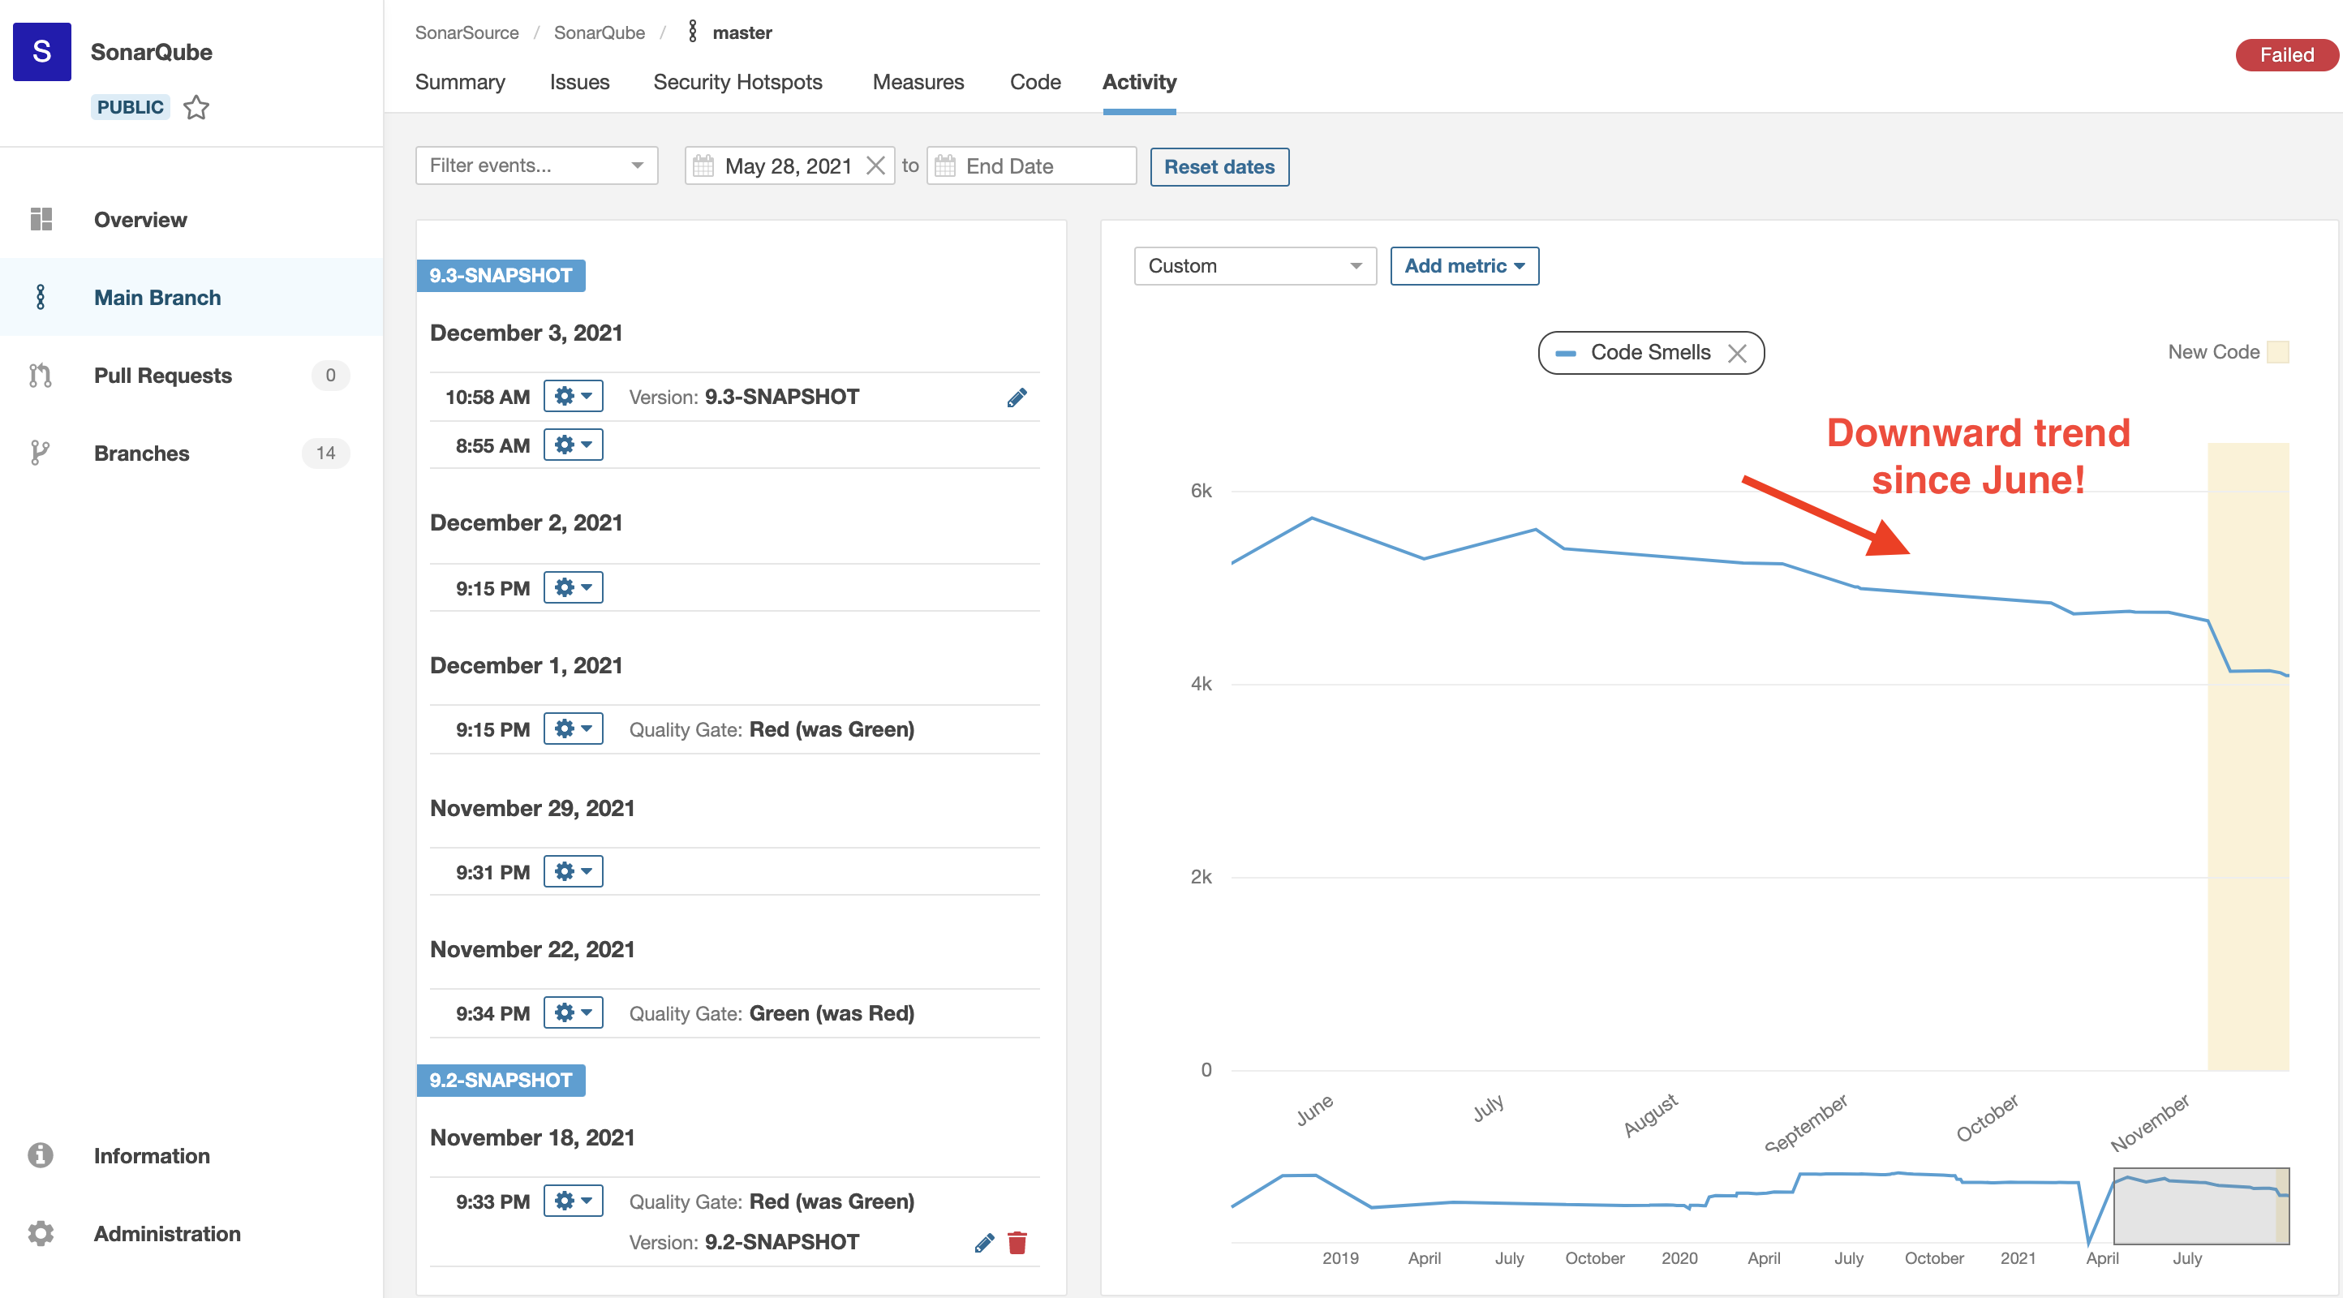
Task: Open the Add metric dropdown
Action: coord(1464,265)
